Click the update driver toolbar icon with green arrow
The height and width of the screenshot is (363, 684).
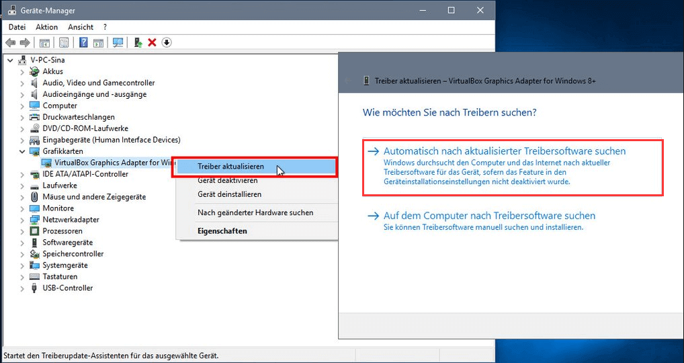(x=138, y=42)
